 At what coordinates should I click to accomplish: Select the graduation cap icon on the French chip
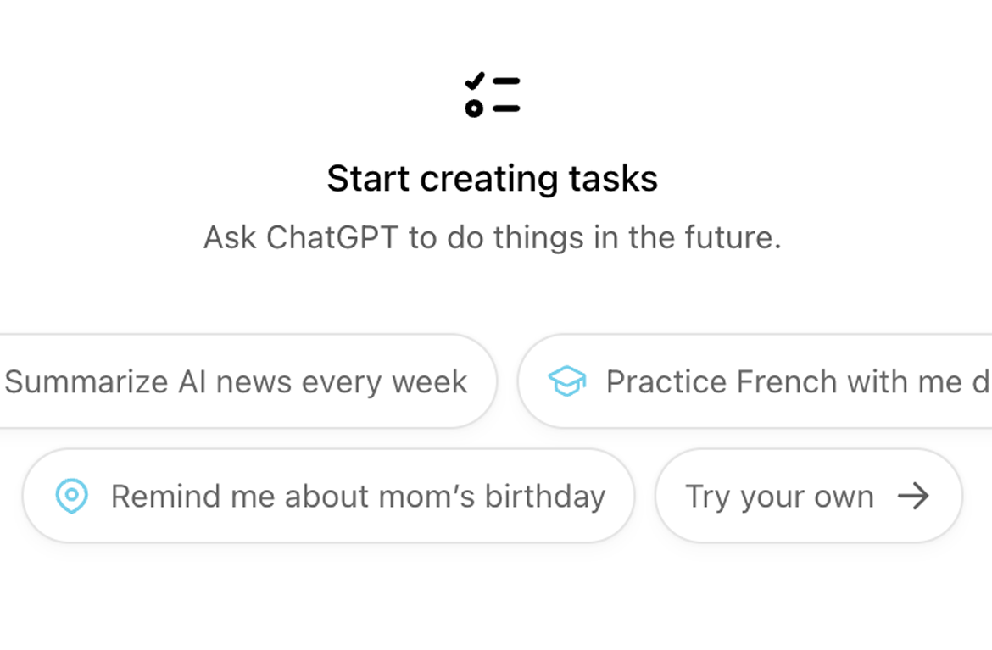(566, 381)
